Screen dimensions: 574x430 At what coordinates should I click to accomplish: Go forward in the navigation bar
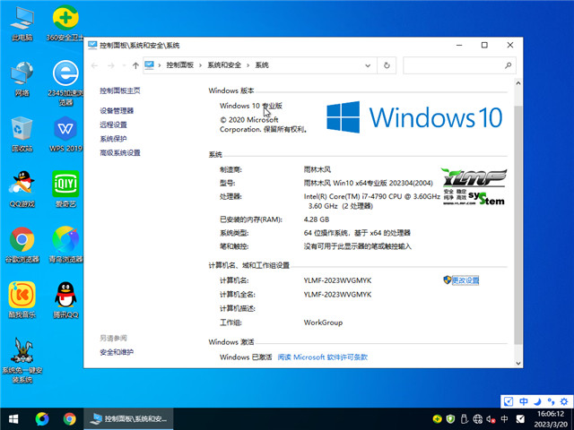(x=111, y=65)
